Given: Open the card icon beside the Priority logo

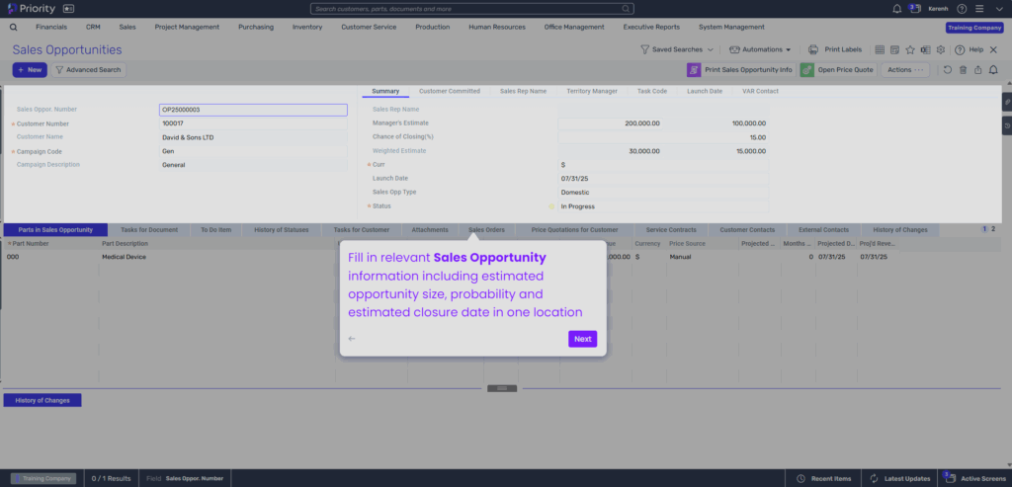Looking at the screenshot, I should [68, 9].
